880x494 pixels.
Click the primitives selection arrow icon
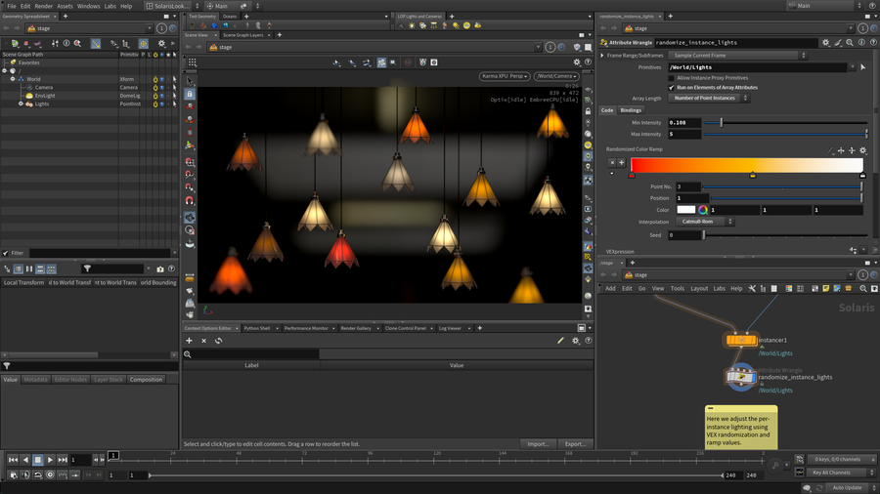863,67
